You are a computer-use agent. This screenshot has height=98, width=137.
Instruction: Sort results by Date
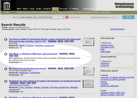click(103, 49)
